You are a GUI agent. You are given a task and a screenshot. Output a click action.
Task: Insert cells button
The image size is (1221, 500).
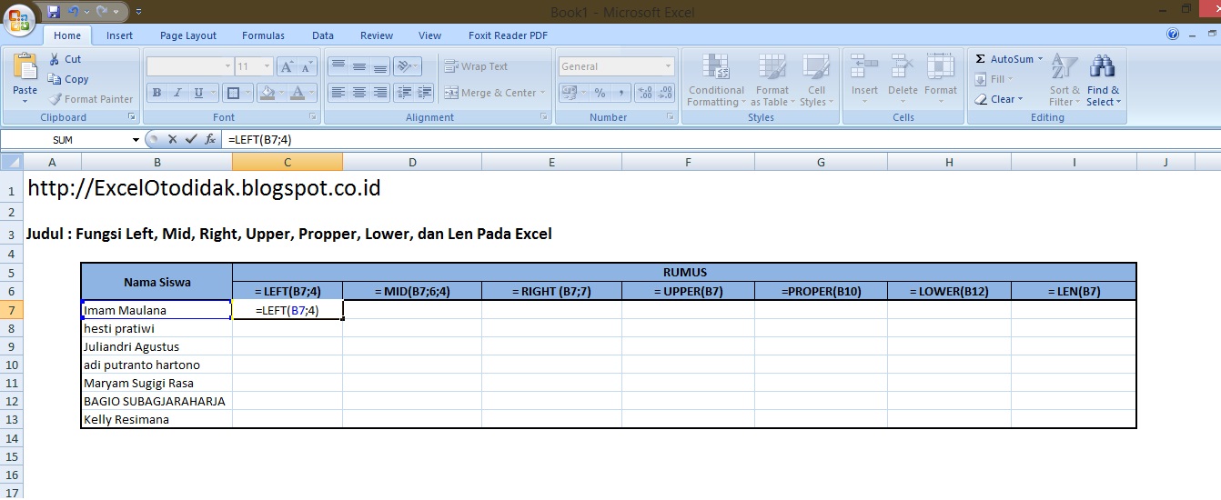click(x=864, y=80)
